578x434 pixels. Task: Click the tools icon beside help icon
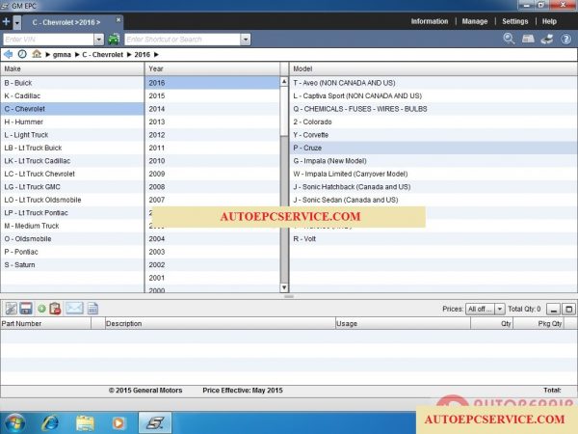point(547,39)
